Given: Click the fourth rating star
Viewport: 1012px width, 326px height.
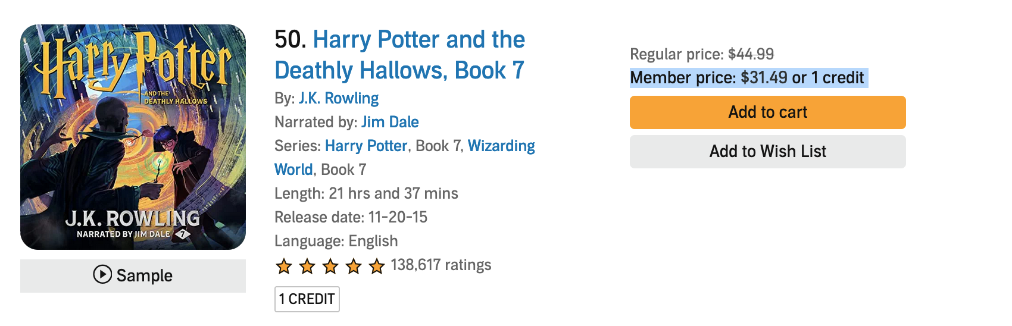Looking at the screenshot, I should click(x=354, y=266).
